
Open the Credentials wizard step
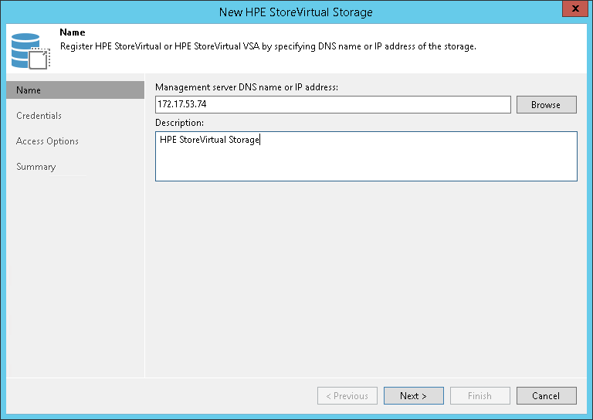click(x=39, y=116)
